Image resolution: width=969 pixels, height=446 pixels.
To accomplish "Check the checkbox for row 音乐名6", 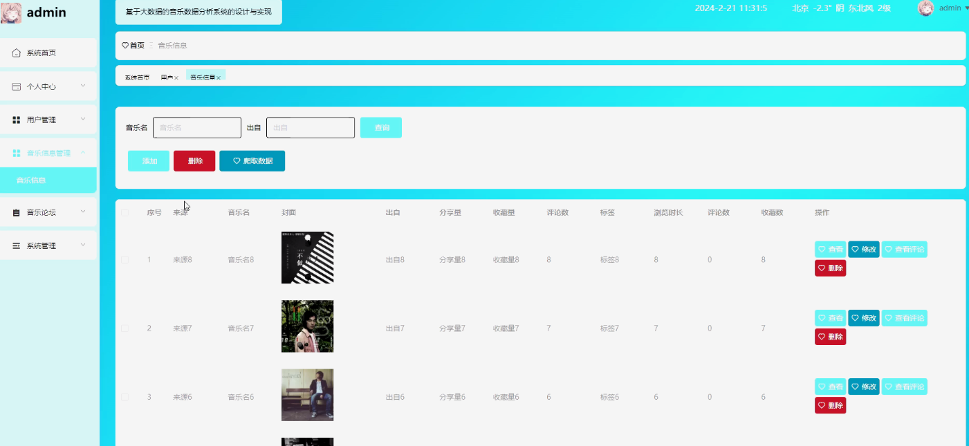I will pos(125,397).
